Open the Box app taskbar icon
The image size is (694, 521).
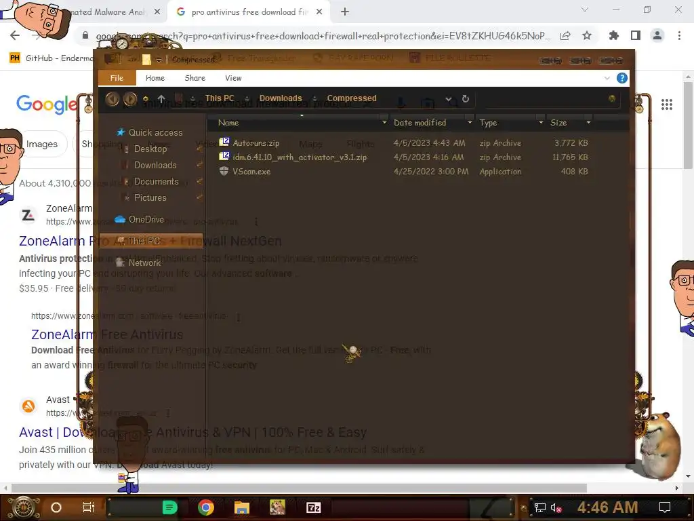277,507
